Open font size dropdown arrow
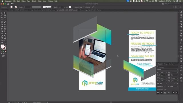Viewport: 183px width, 103px height. (x=166, y=73)
